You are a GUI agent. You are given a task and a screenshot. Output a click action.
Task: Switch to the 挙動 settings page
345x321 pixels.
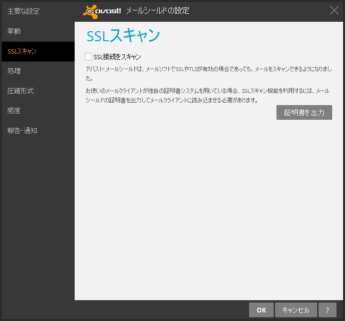pos(14,31)
